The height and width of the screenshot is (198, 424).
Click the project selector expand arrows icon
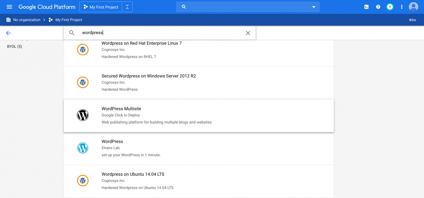(127, 7)
